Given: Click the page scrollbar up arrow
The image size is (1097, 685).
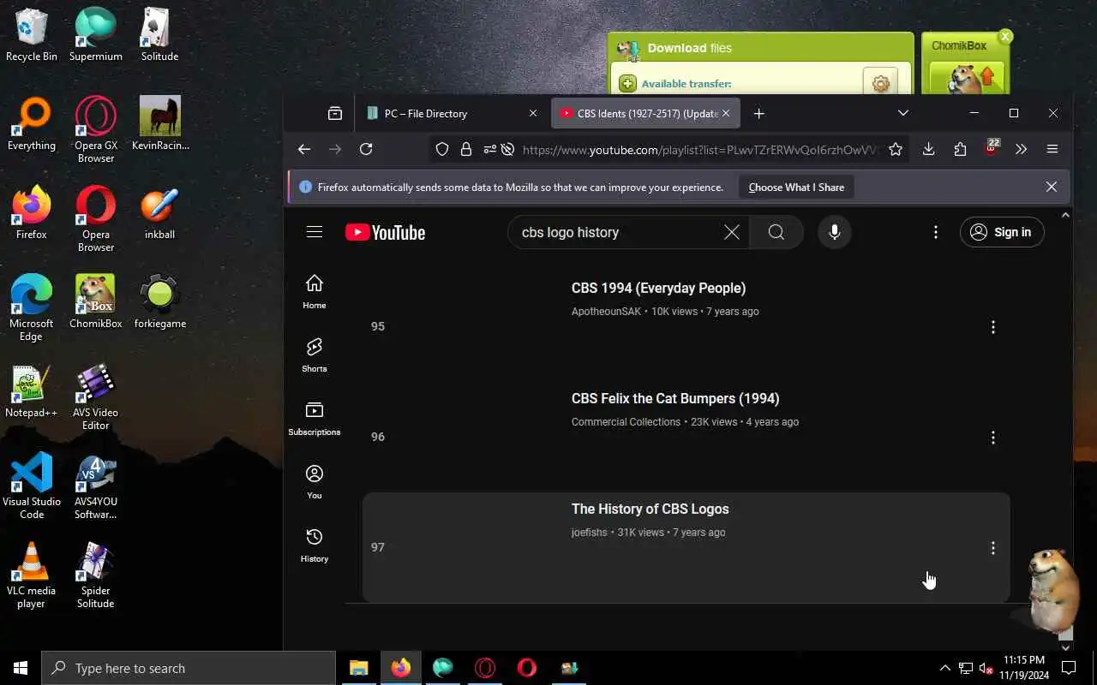Looking at the screenshot, I should [1065, 215].
